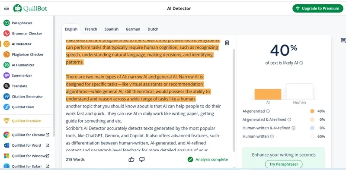Switch to the Spanish language tab
Screen dimensions: 346x170
[x=112, y=29]
